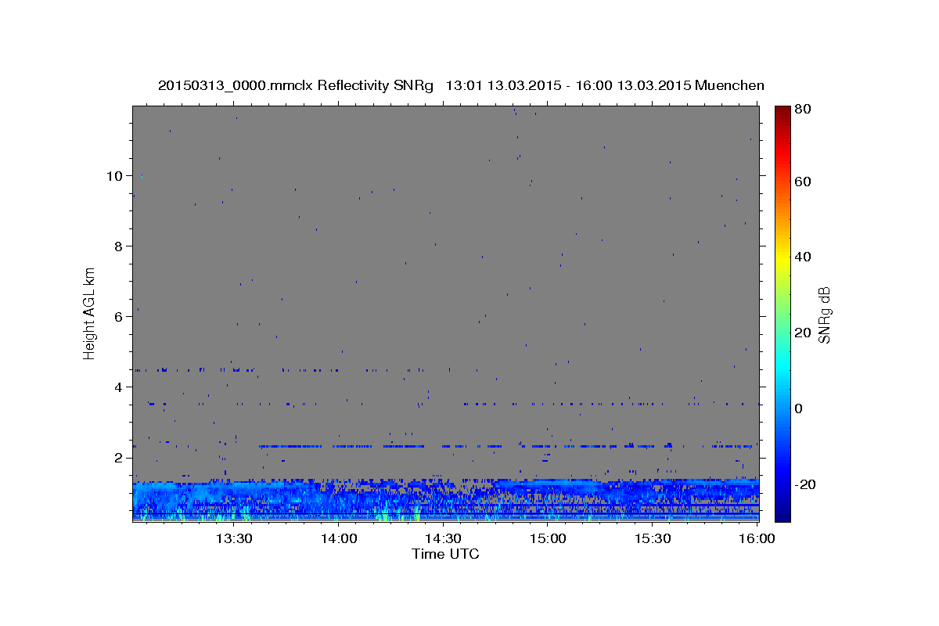This screenshot has height=626, width=939.
Task: Click the colorbar value label 60
Action: click(x=804, y=182)
